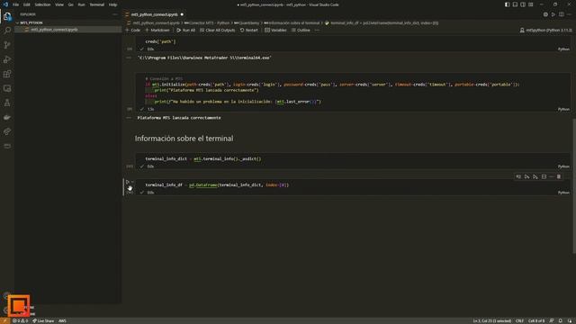Open the Extensions view
The width and height of the screenshot is (576, 324).
pos(7,74)
